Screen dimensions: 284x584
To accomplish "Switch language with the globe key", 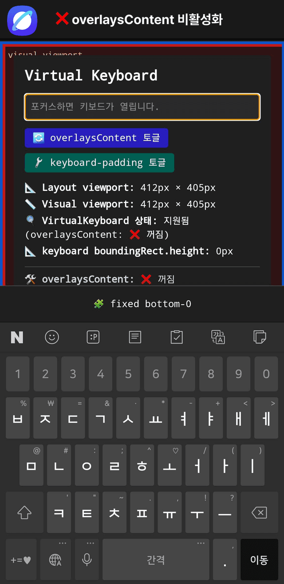I will [55, 560].
